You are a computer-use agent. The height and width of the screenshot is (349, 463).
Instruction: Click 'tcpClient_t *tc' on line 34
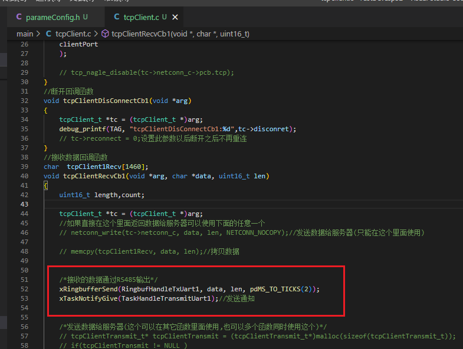click(88, 119)
